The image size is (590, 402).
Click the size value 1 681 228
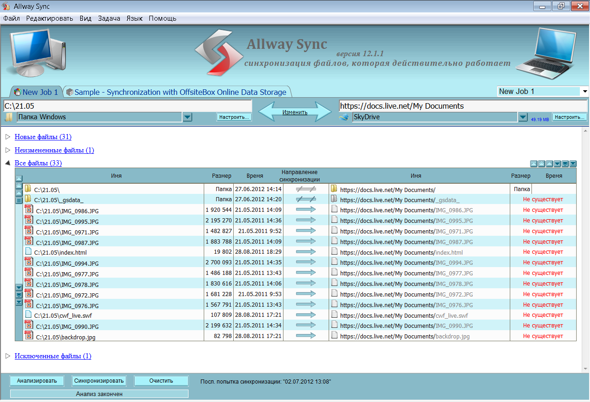pos(218,294)
